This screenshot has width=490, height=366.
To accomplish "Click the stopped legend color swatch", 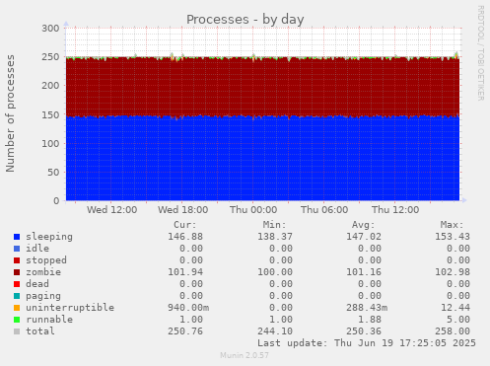I will tap(17, 260).
